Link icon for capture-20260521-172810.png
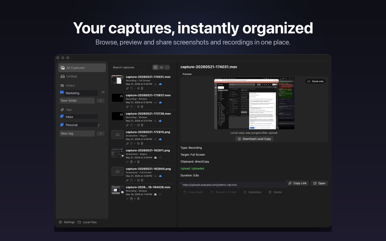This screenshot has height=241, width=386. [127, 143]
